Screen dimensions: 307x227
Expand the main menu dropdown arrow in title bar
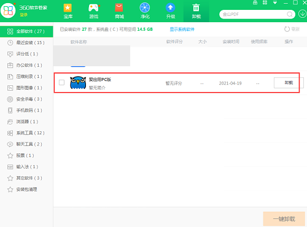coord(275,2)
